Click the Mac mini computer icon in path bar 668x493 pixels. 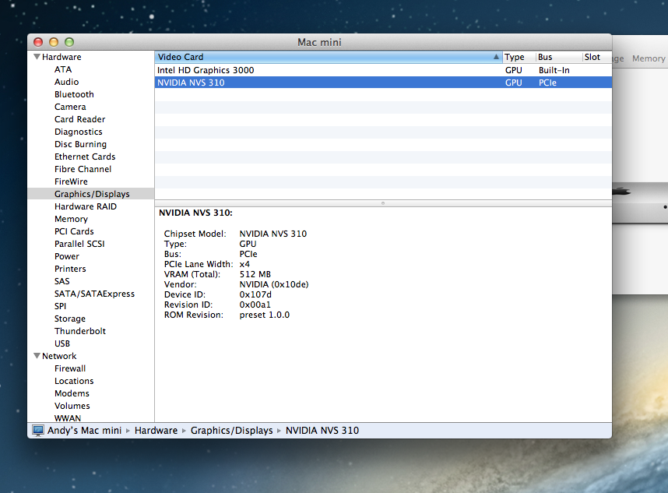click(x=38, y=431)
